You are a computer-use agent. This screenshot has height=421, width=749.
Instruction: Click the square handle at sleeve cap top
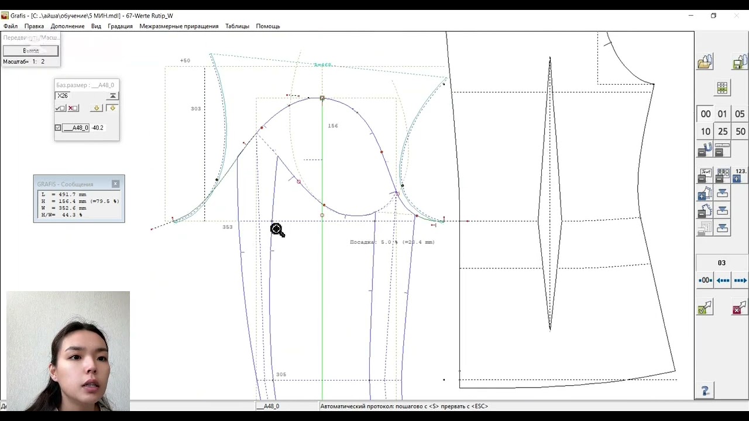click(x=322, y=98)
